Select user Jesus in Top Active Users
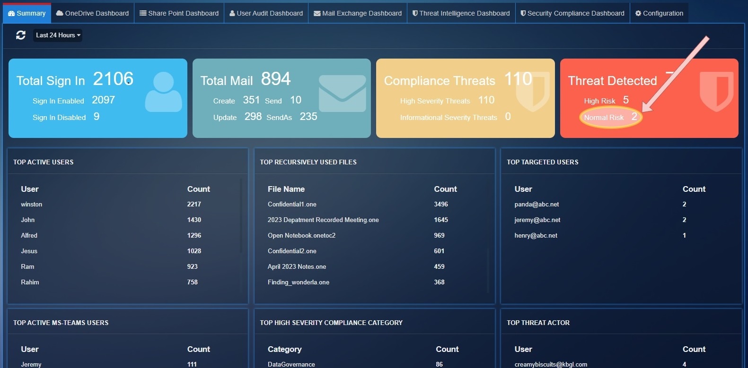 point(29,251)
